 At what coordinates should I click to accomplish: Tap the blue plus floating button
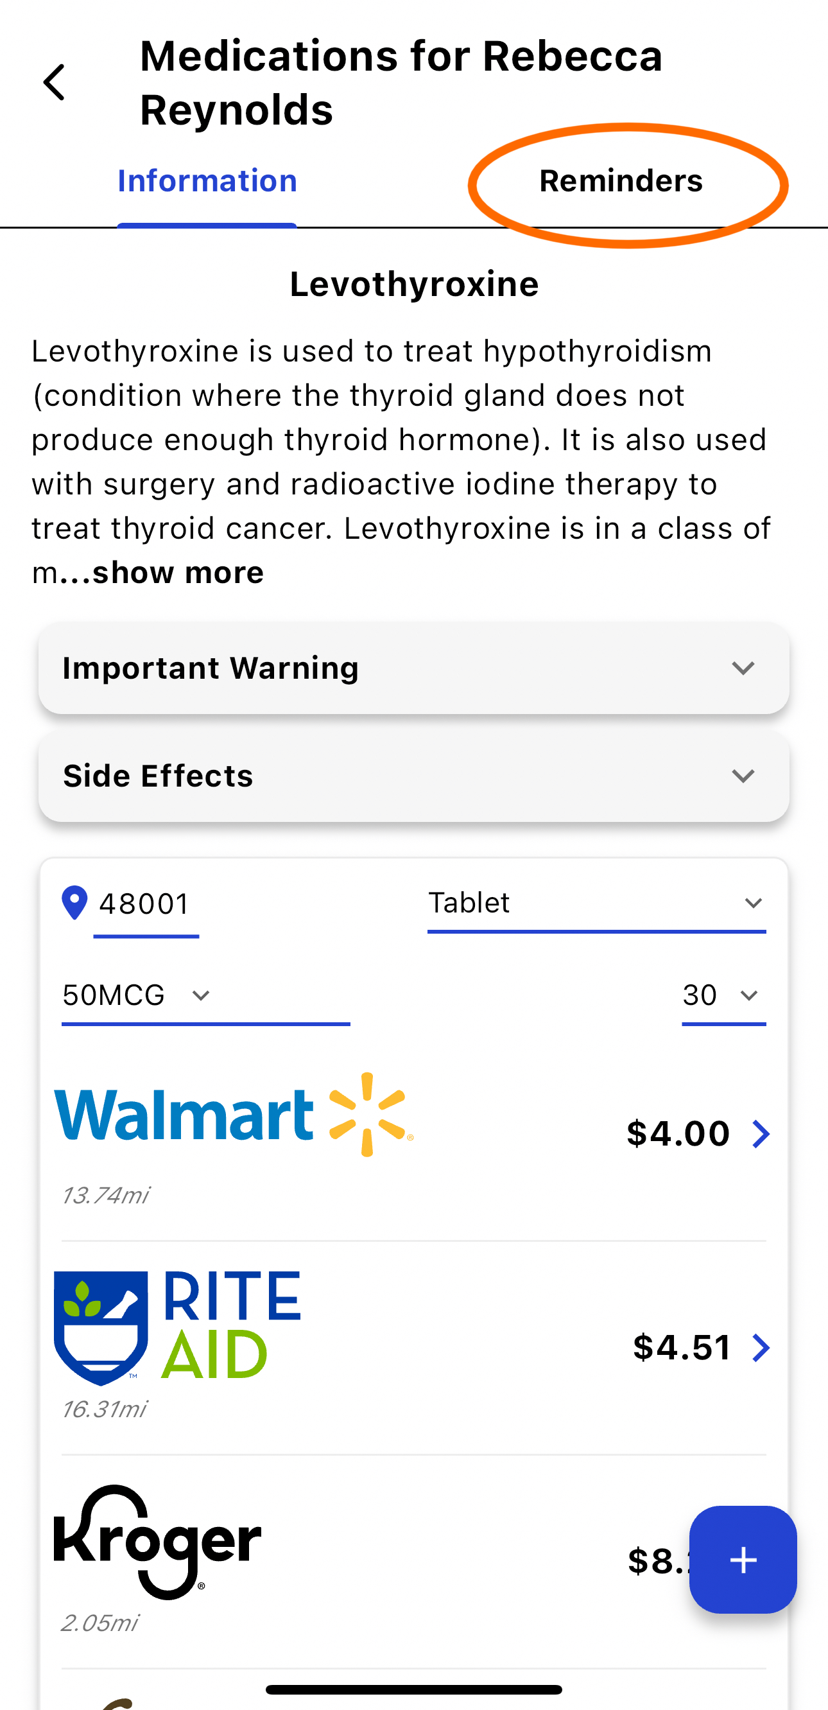[x=743, y=1559]
